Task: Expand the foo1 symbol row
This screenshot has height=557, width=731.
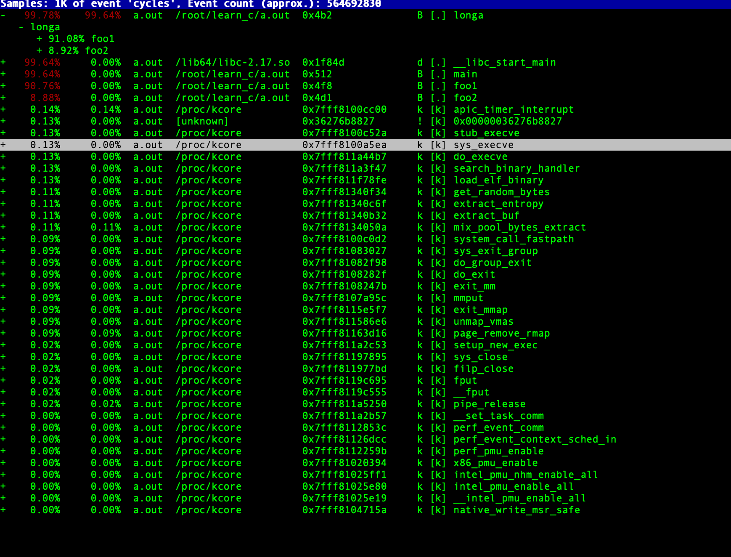Action: click(3, 86)
